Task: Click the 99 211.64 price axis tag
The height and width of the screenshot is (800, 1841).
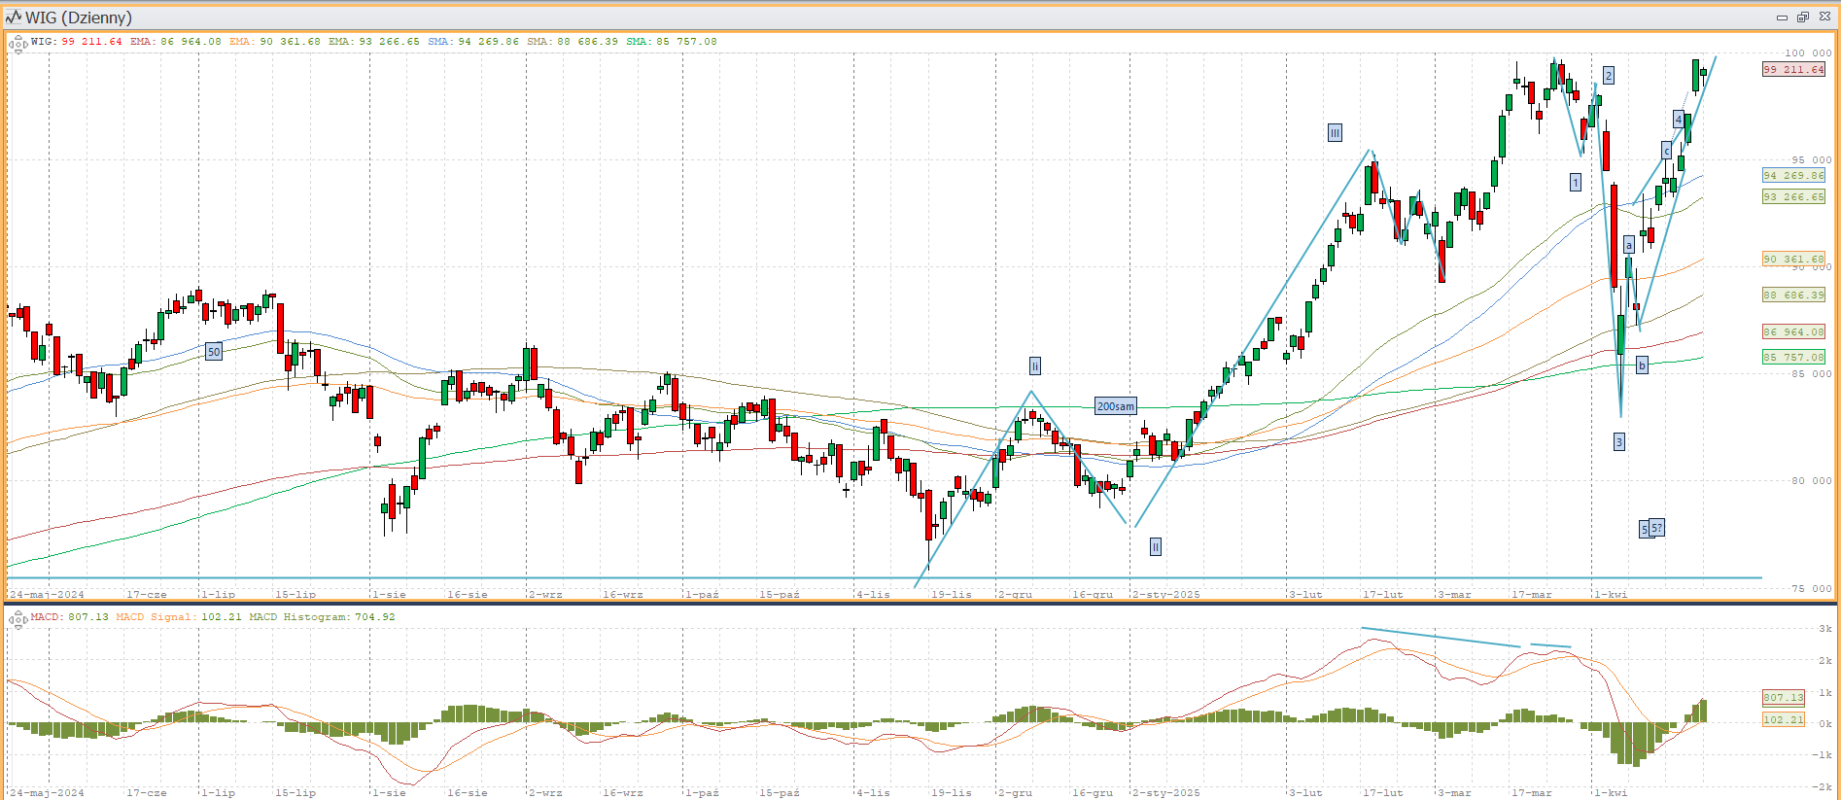Action: tap(1793, 70)
